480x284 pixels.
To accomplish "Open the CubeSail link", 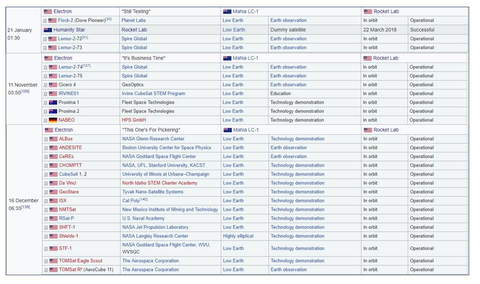I will point(69,175).
